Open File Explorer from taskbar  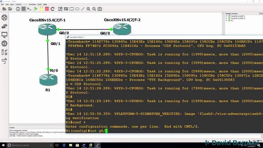tap(71, 145)
